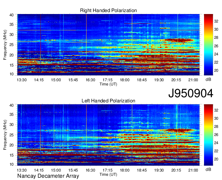This screenshot has width=222, height=180.
Task: Click the dB unit label under left-handed color bar
Action: (x=208, y=169)
